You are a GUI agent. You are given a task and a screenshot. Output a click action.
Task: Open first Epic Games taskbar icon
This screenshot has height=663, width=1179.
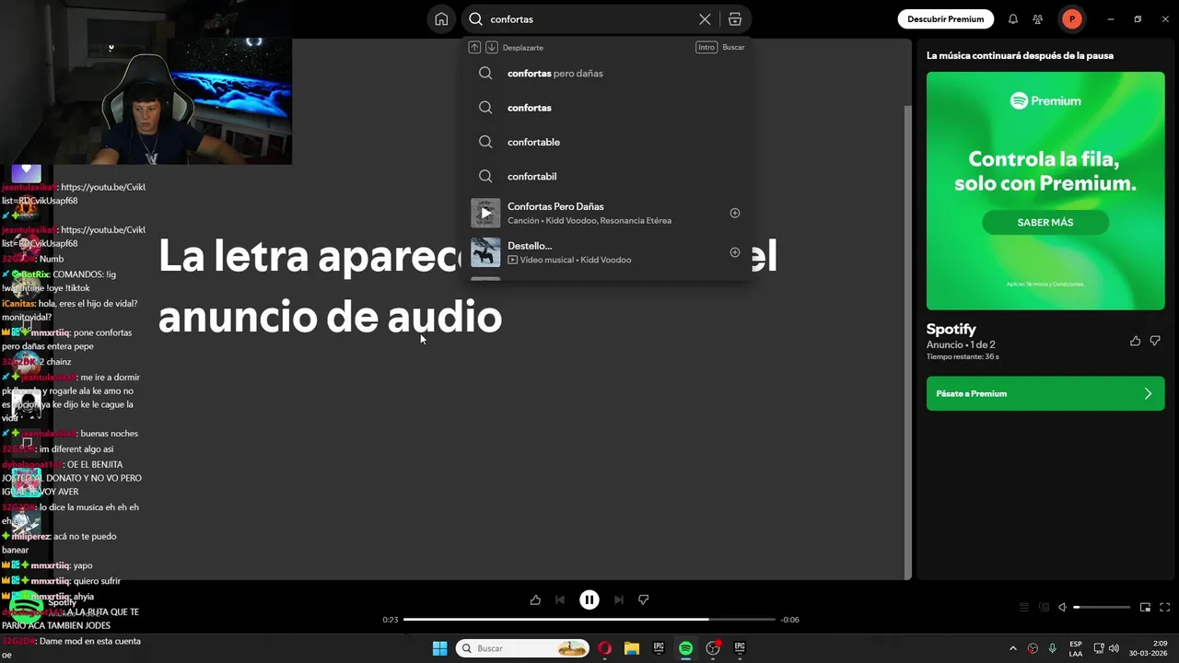tap(659, 648)
